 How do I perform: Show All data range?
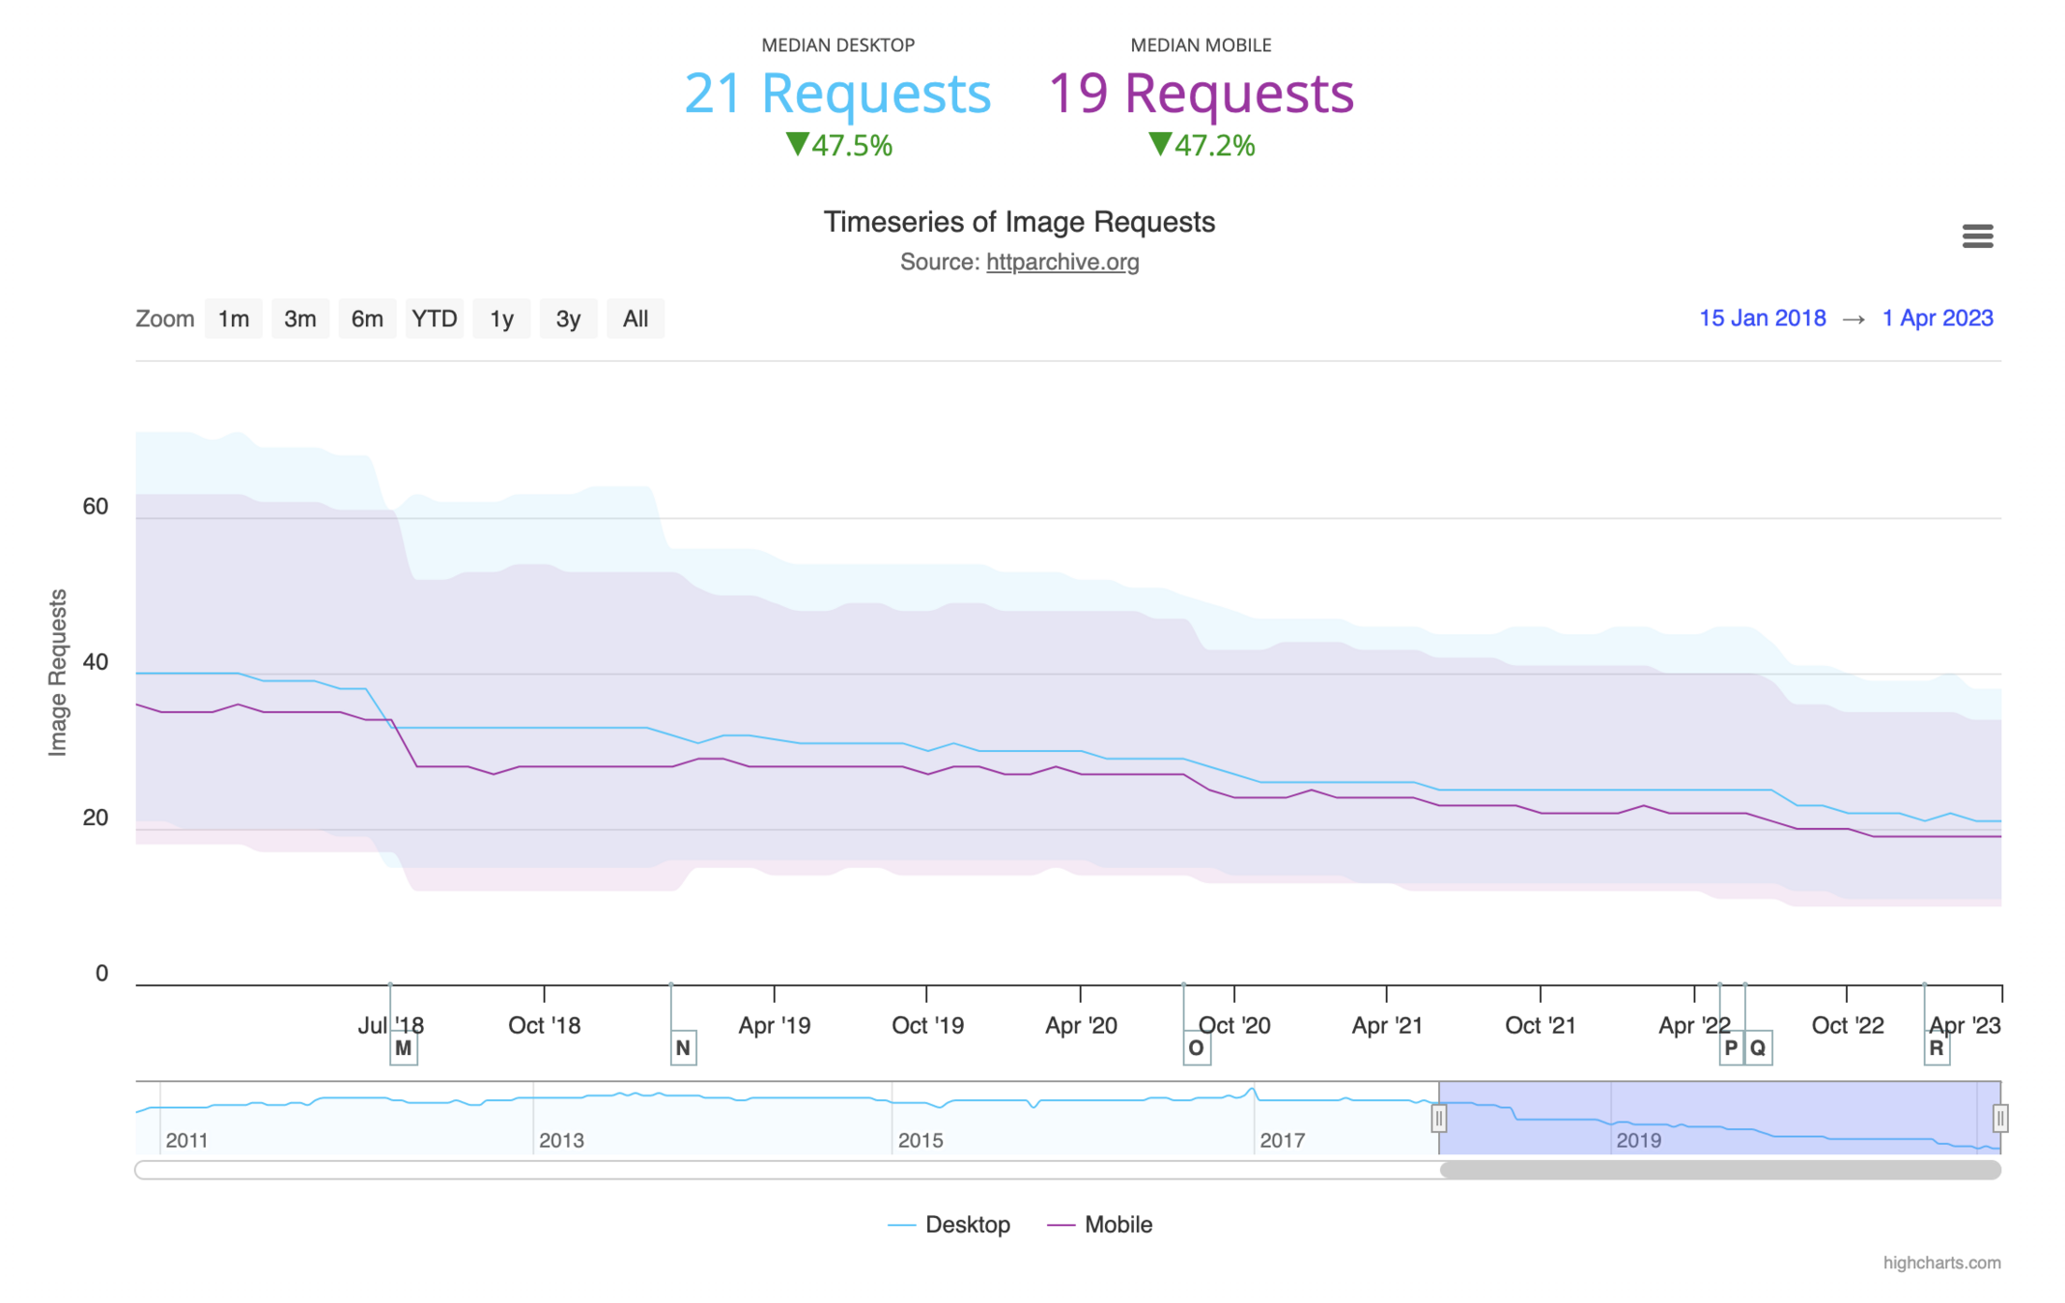[x=635, y=319]
